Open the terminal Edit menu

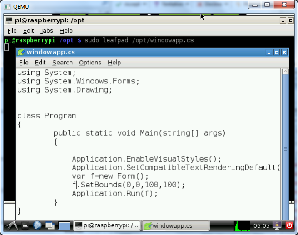tap(28, 30)
